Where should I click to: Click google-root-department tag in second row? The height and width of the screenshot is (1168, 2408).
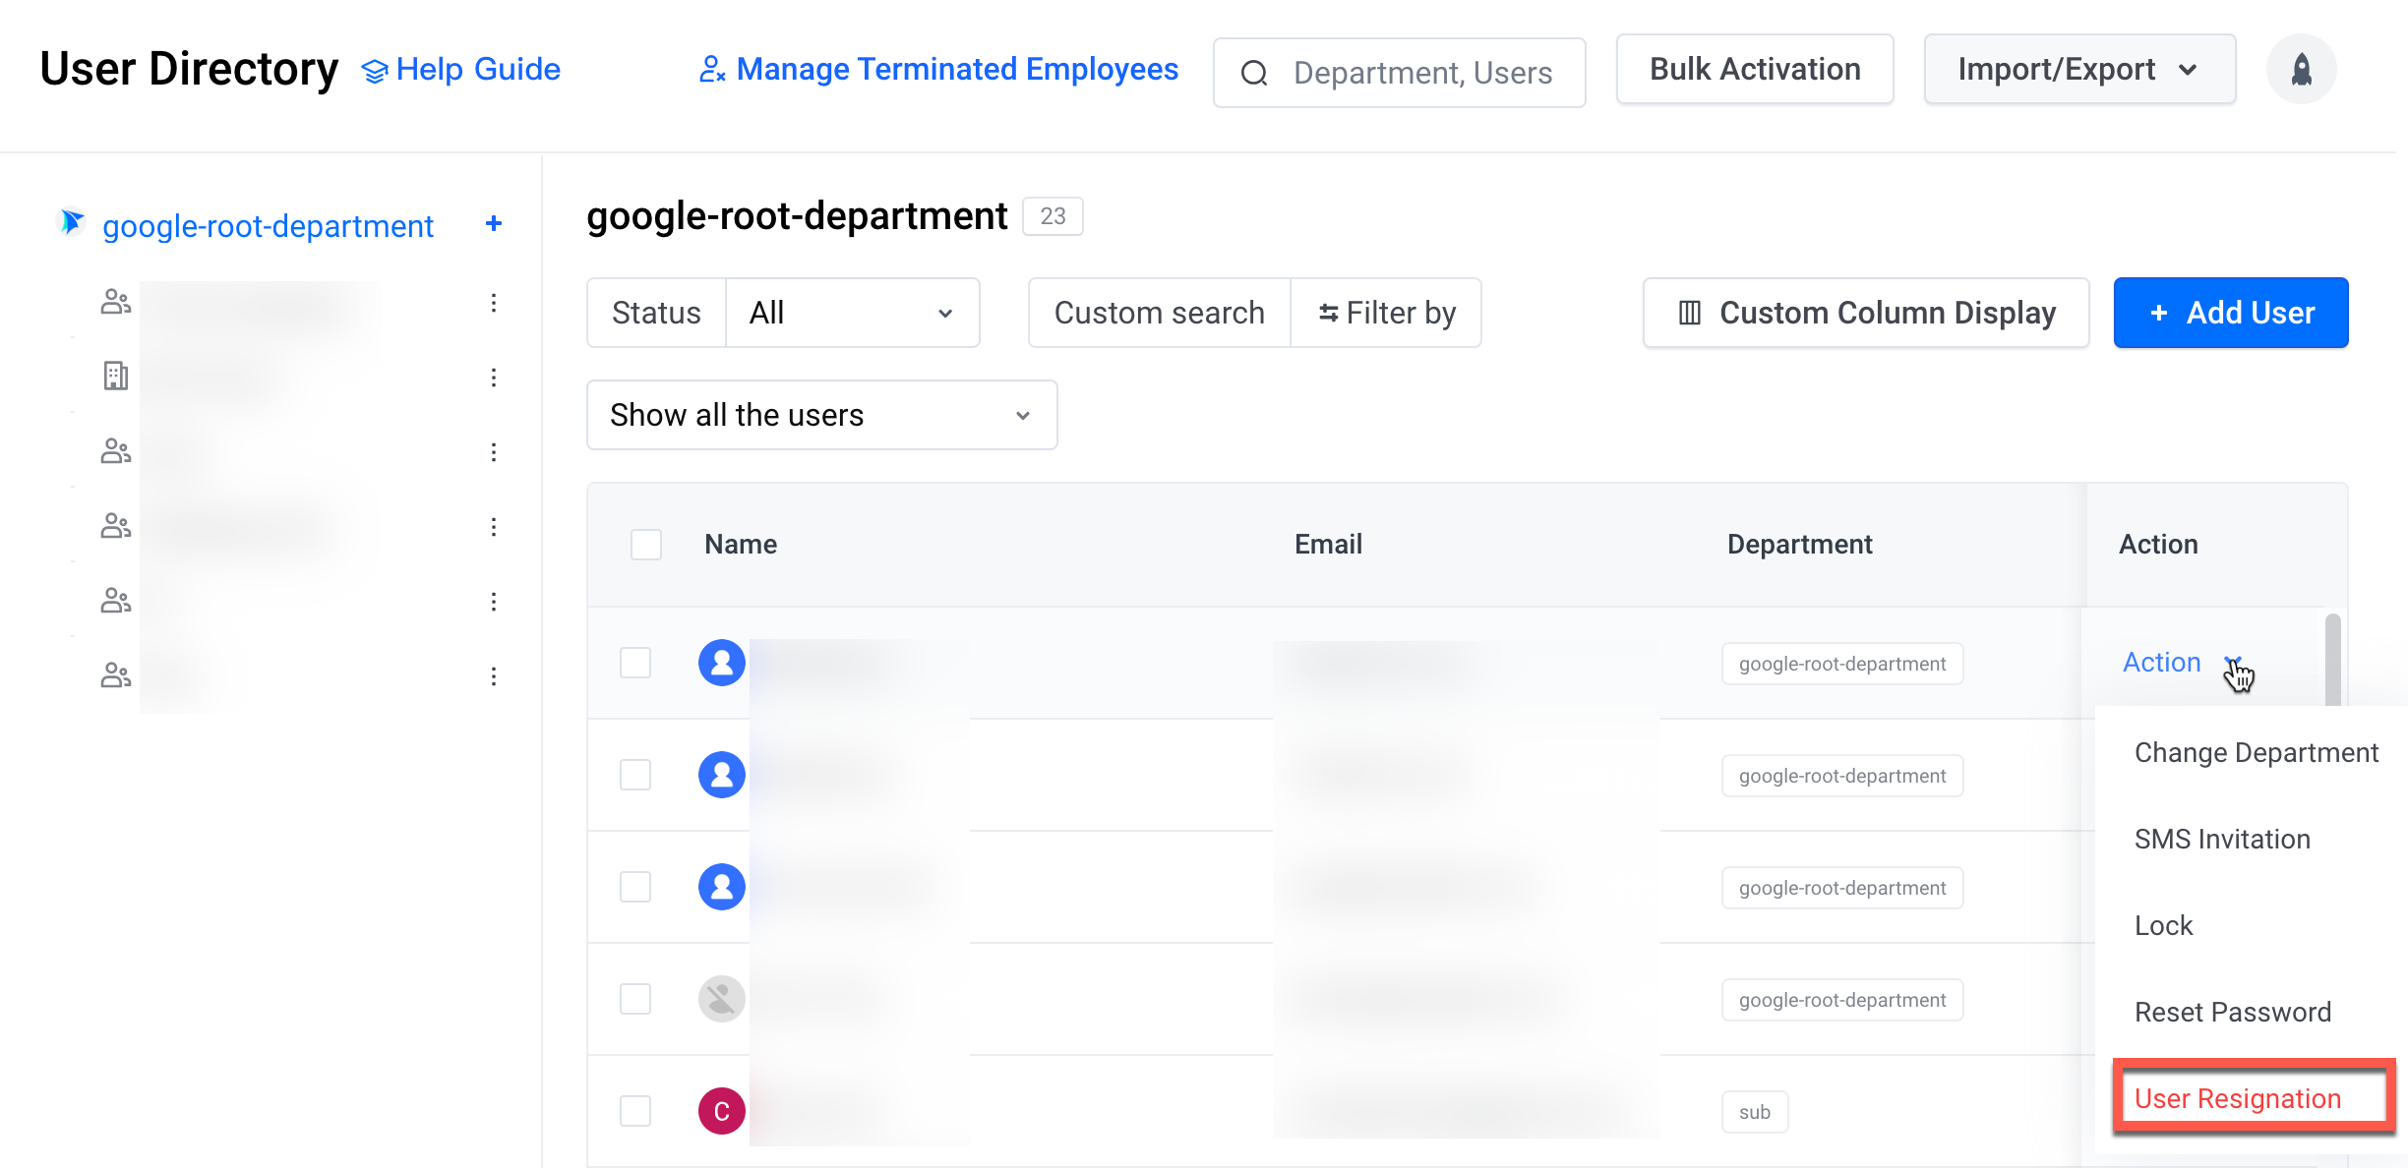pos(1842,776)
